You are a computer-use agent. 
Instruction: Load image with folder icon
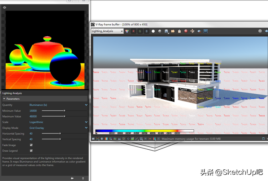click(x=173, y=31)
